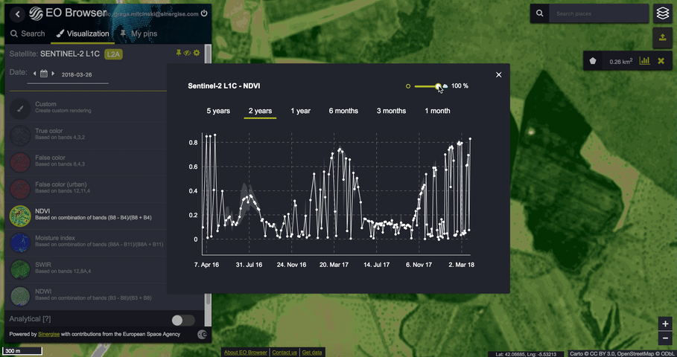Click the logout power icon

pyautogui.click(x=204, y=13)
